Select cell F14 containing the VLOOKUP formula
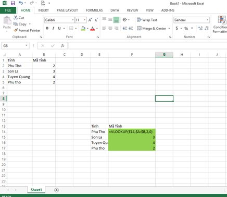Image resolution: width=227 pixels, height=197 pixels. (132, 132)
